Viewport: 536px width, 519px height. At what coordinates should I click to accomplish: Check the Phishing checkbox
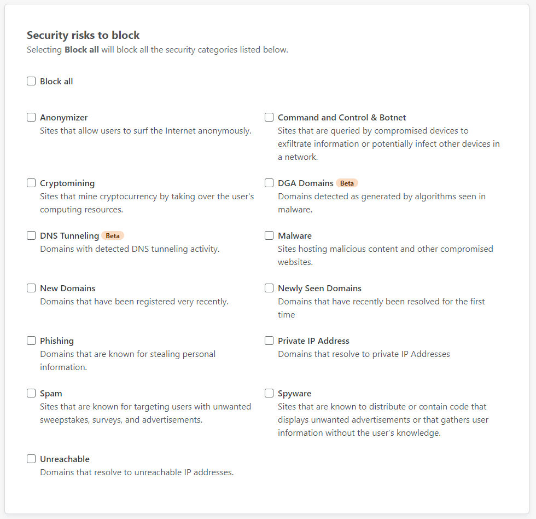point(31,341)
